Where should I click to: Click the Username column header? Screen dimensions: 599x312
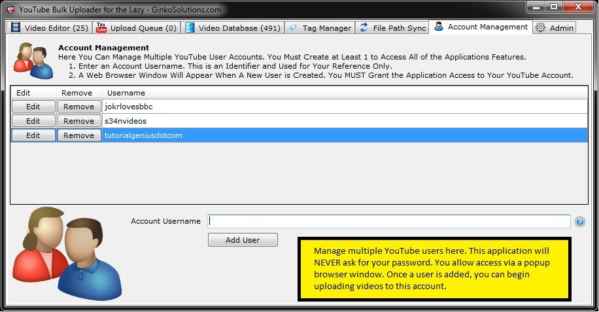click(x=345, y=93)
